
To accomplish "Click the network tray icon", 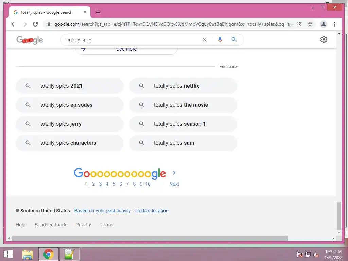I will (x=308, y=255).
